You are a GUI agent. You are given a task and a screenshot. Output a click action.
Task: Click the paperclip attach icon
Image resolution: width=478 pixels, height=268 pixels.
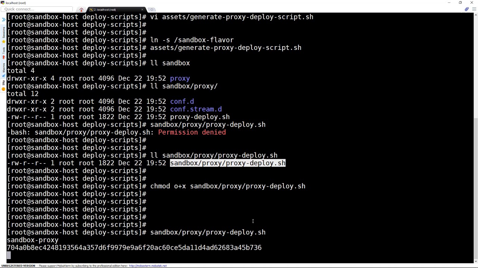pos(467,9)
